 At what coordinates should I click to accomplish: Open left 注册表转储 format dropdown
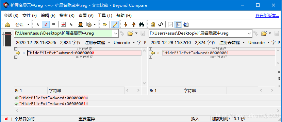98,43
